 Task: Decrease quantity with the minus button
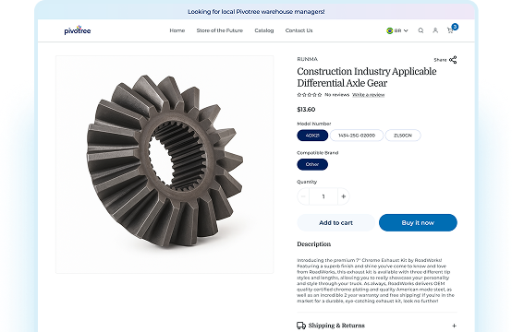(303, 196)
